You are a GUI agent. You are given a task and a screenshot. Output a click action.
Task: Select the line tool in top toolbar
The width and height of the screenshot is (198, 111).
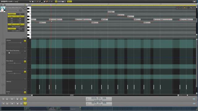(x=40, y=2)
